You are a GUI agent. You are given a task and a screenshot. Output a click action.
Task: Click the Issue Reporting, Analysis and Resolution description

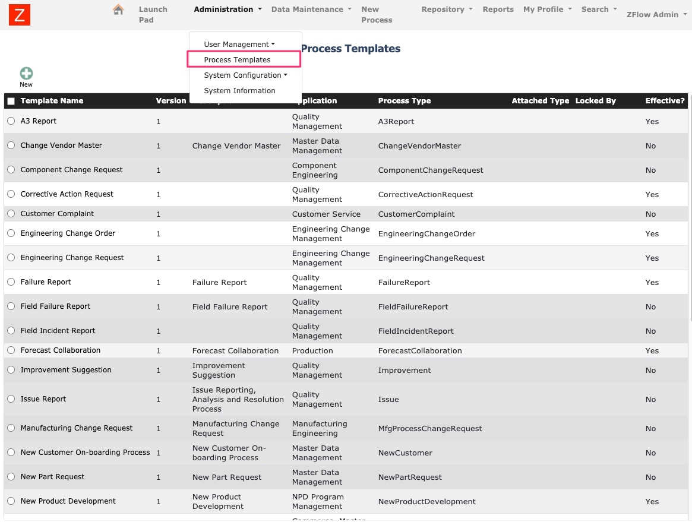tap(238, 399)
